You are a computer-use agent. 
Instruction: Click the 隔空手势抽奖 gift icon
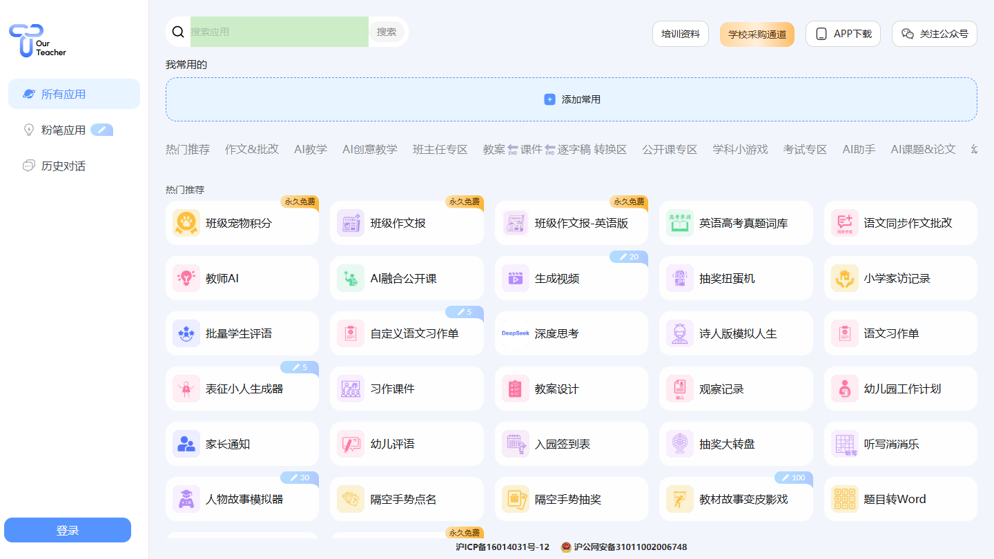(x=516, y=499)
